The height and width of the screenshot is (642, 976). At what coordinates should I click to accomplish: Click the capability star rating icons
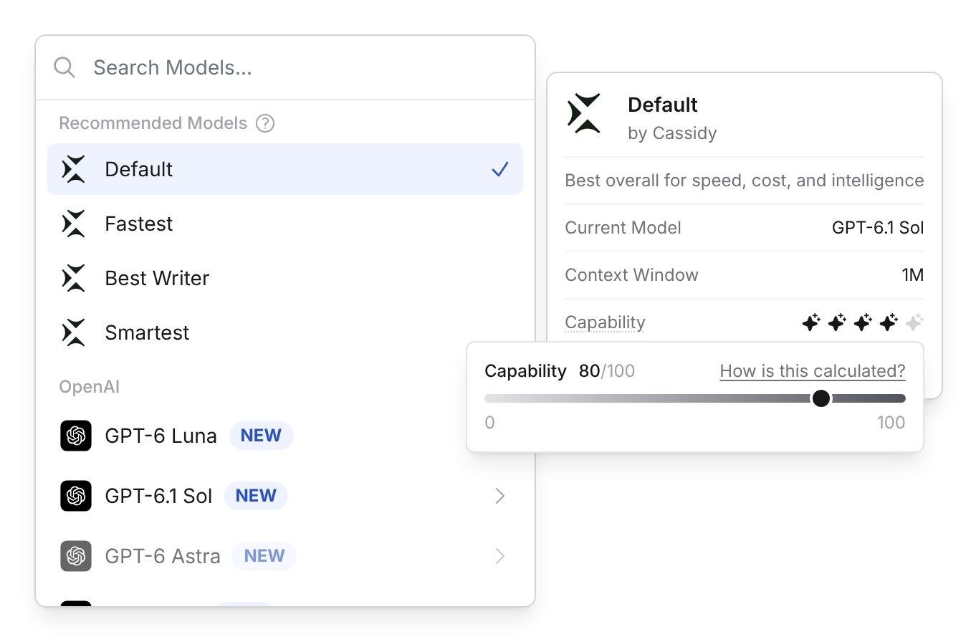(863, 323)
